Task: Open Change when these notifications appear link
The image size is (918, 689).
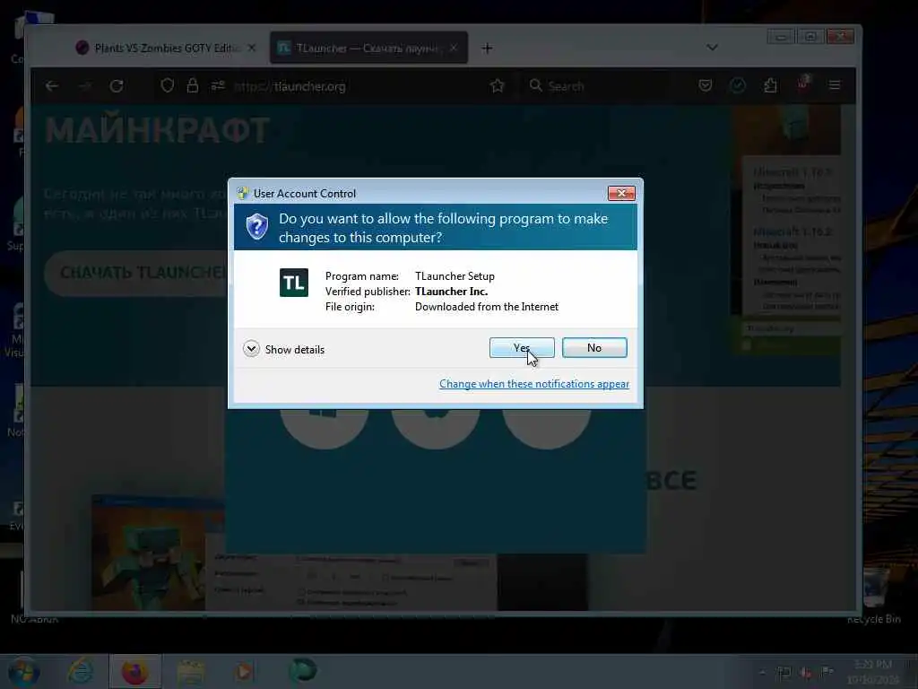Action: tap(534, 384)
